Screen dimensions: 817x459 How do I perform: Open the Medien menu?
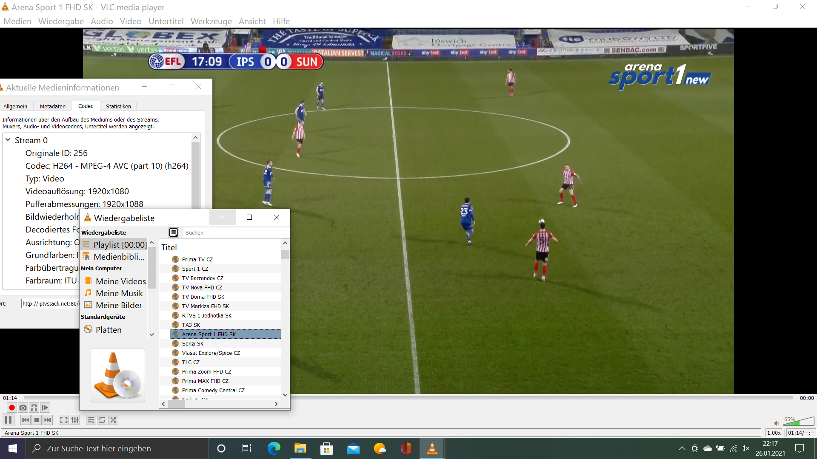pos(17,21)
